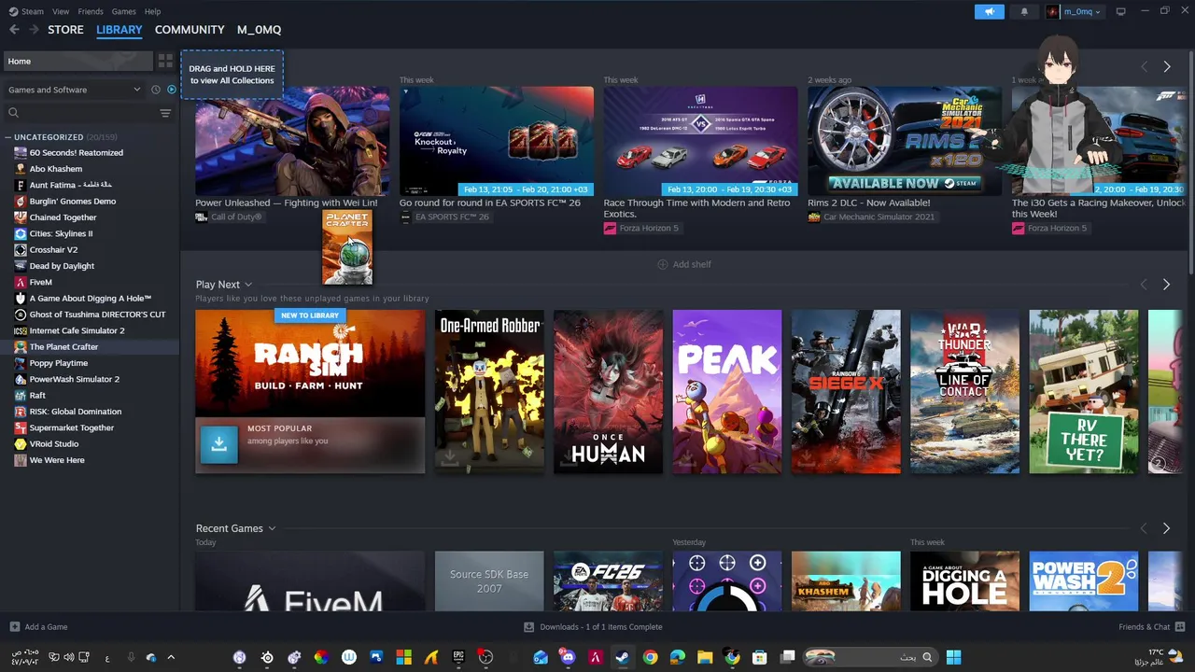Toggle the ready-to-play filter icon
Viewport: 1195px width, 672px height.
click(x=171, y=90)
